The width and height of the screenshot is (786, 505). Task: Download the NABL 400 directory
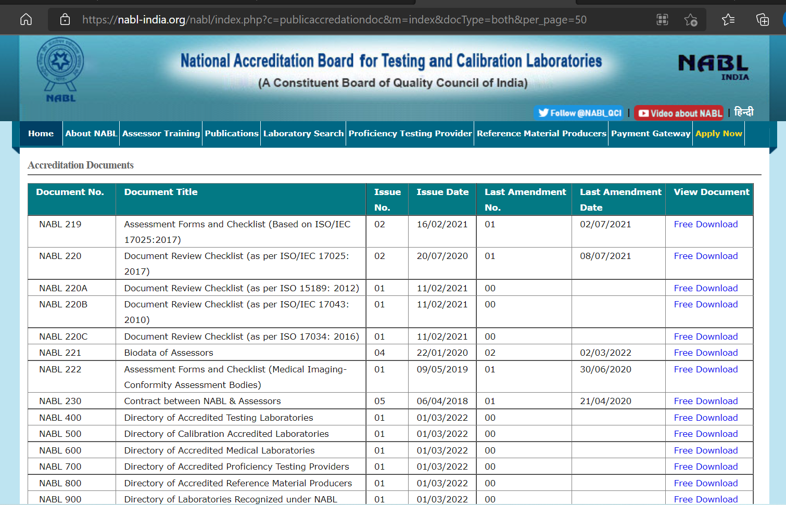pos(706,418)
